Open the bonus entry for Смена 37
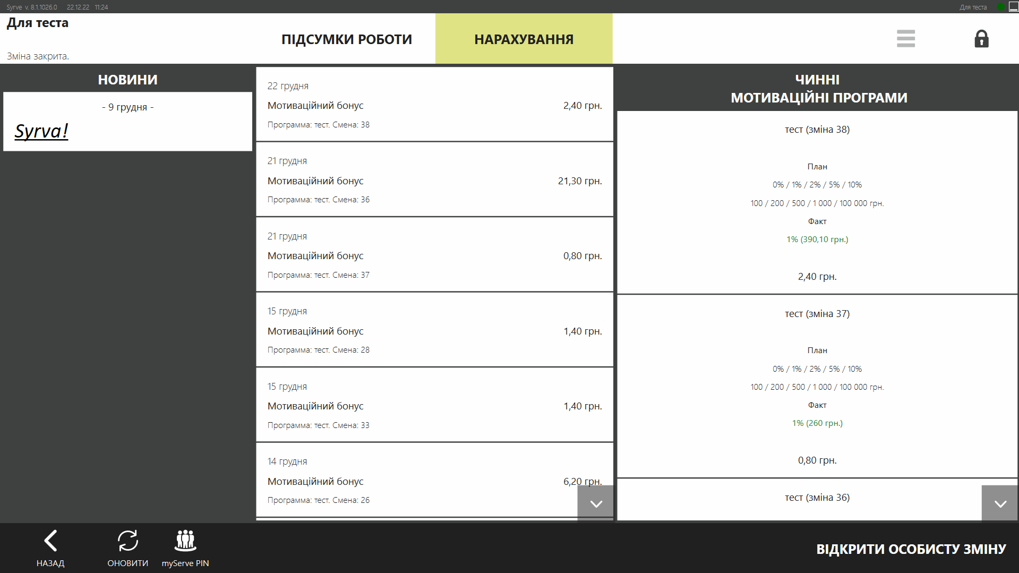 [x=434, y=255]
